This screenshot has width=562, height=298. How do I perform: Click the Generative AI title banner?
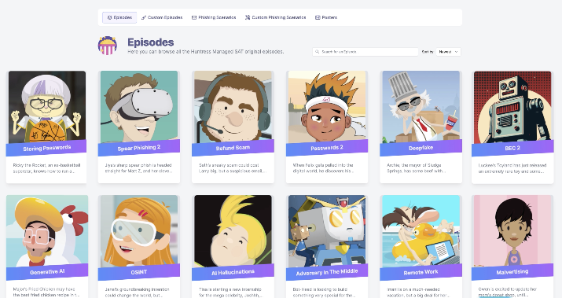[47, 272]
